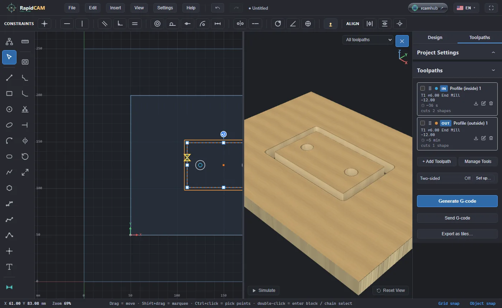Tick the Profile (inside) 1 checkbox

click(423, 88)
